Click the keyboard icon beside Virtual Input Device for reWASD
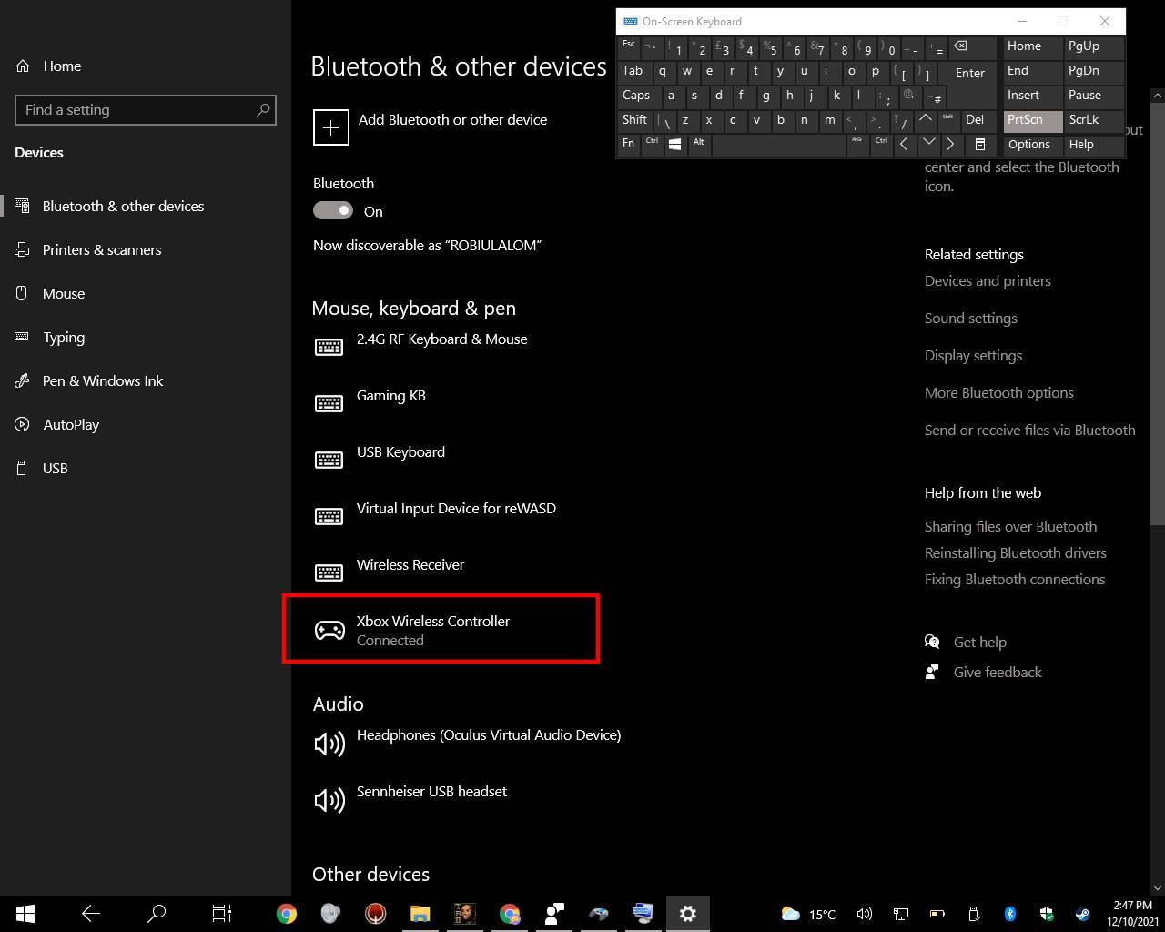The height and width of the screenshot is (932, 1165). (x=329, y=516)
